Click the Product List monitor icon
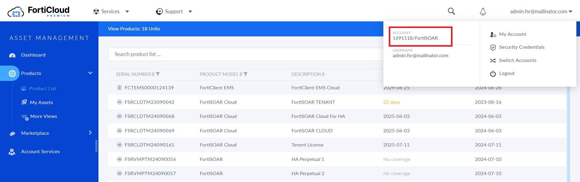580x182 pixels. pos(24,88)
